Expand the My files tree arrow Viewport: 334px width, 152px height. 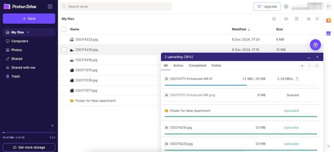(28, 33)
